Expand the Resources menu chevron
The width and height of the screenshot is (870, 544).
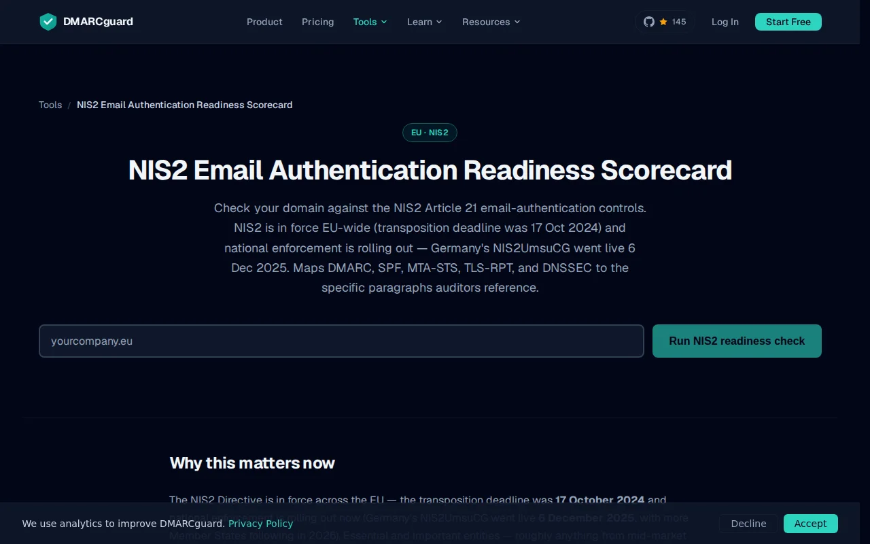[x=517, y=22]
